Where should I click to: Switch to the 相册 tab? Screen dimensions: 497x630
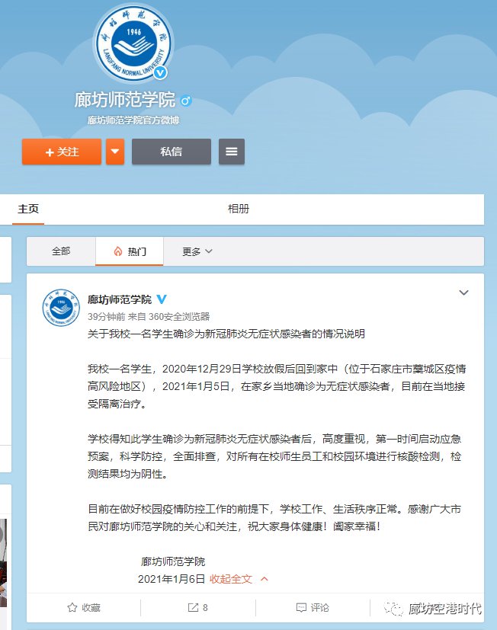[239, 209]
